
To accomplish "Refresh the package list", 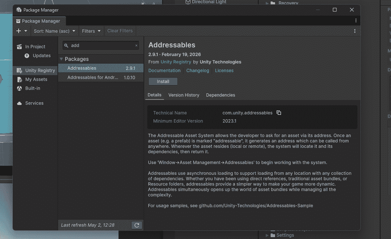I will point(137,225).
